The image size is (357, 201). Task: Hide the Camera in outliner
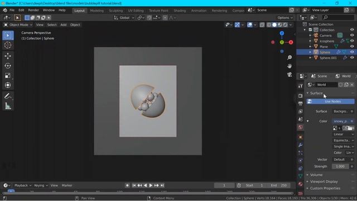tap(352, 36)
